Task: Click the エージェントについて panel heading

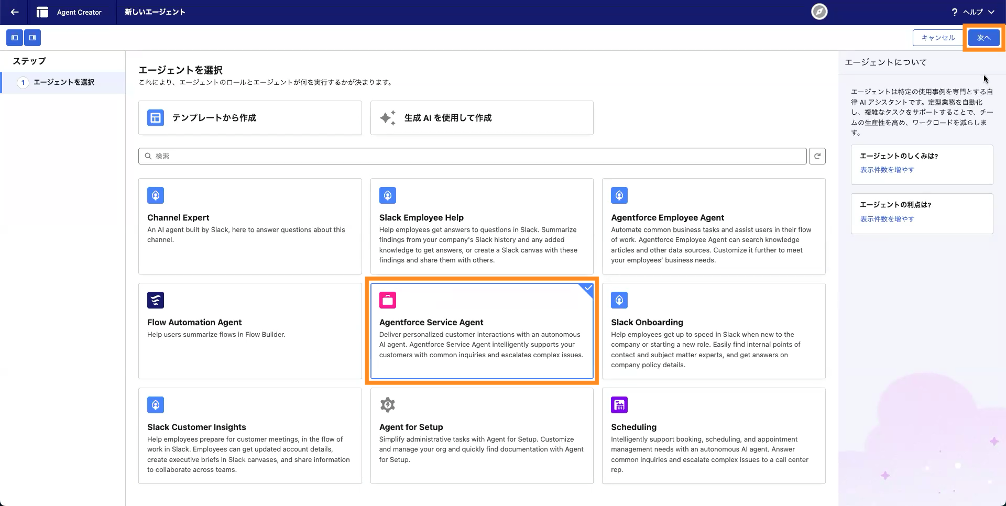Action: 885,62
